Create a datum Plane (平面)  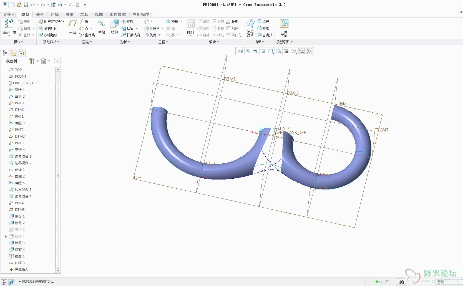click(72, 27)
